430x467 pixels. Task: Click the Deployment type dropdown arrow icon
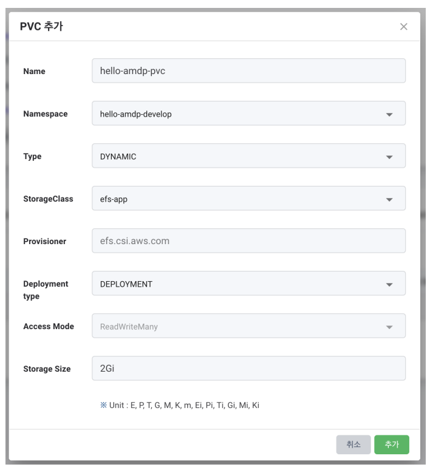[389, 284]
